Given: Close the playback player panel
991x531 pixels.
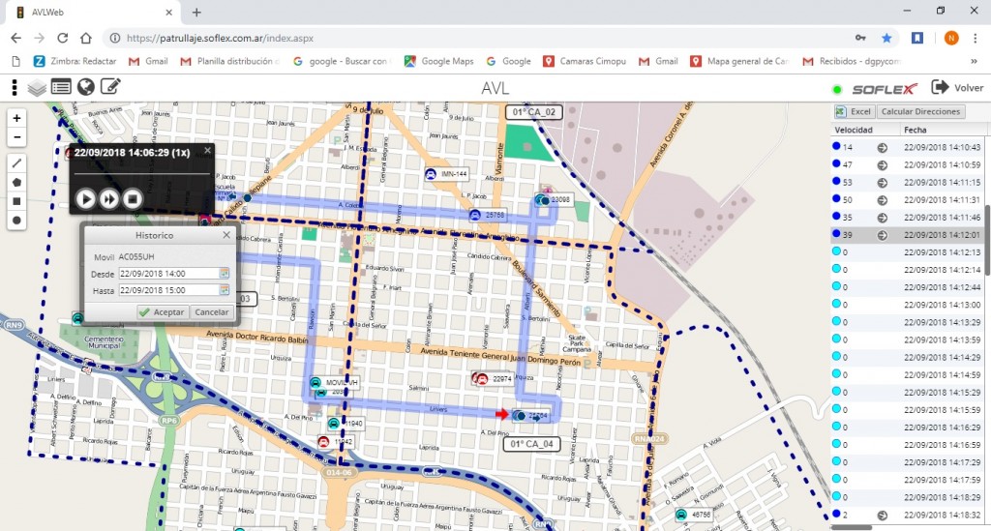Looking at the screenshot, I should point(207,150).
